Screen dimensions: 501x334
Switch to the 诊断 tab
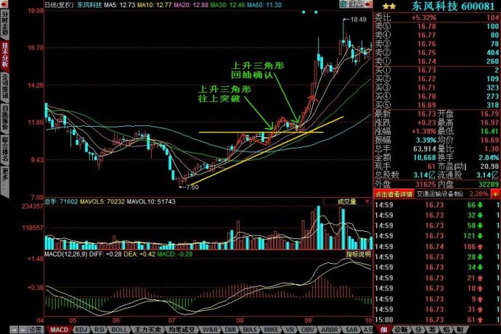pos(401,330)
